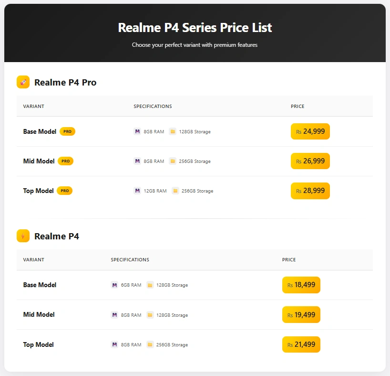Viewport: 390px width, 376px height.
Task: Click SPECIFICATIONS header in Realme P4 table
Action: [130, 259]
